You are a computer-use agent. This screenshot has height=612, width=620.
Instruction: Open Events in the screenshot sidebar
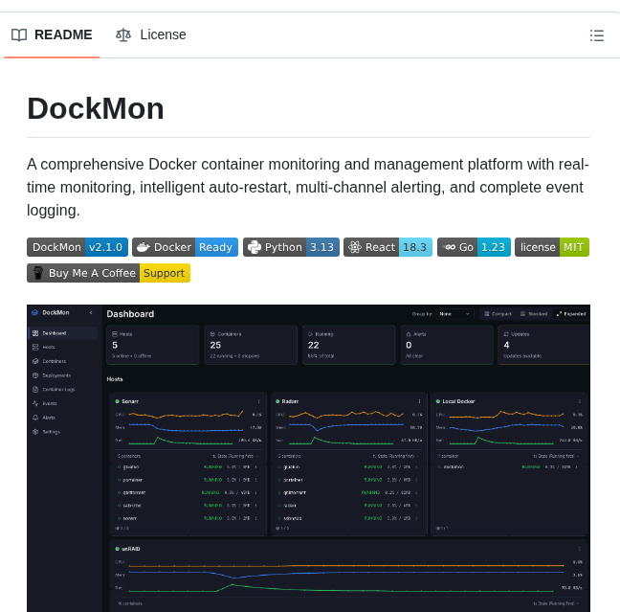(45, 403)
